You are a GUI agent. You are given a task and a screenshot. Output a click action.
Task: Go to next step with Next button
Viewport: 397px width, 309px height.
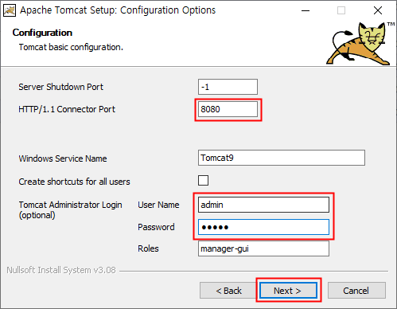(x=288, y=291)
